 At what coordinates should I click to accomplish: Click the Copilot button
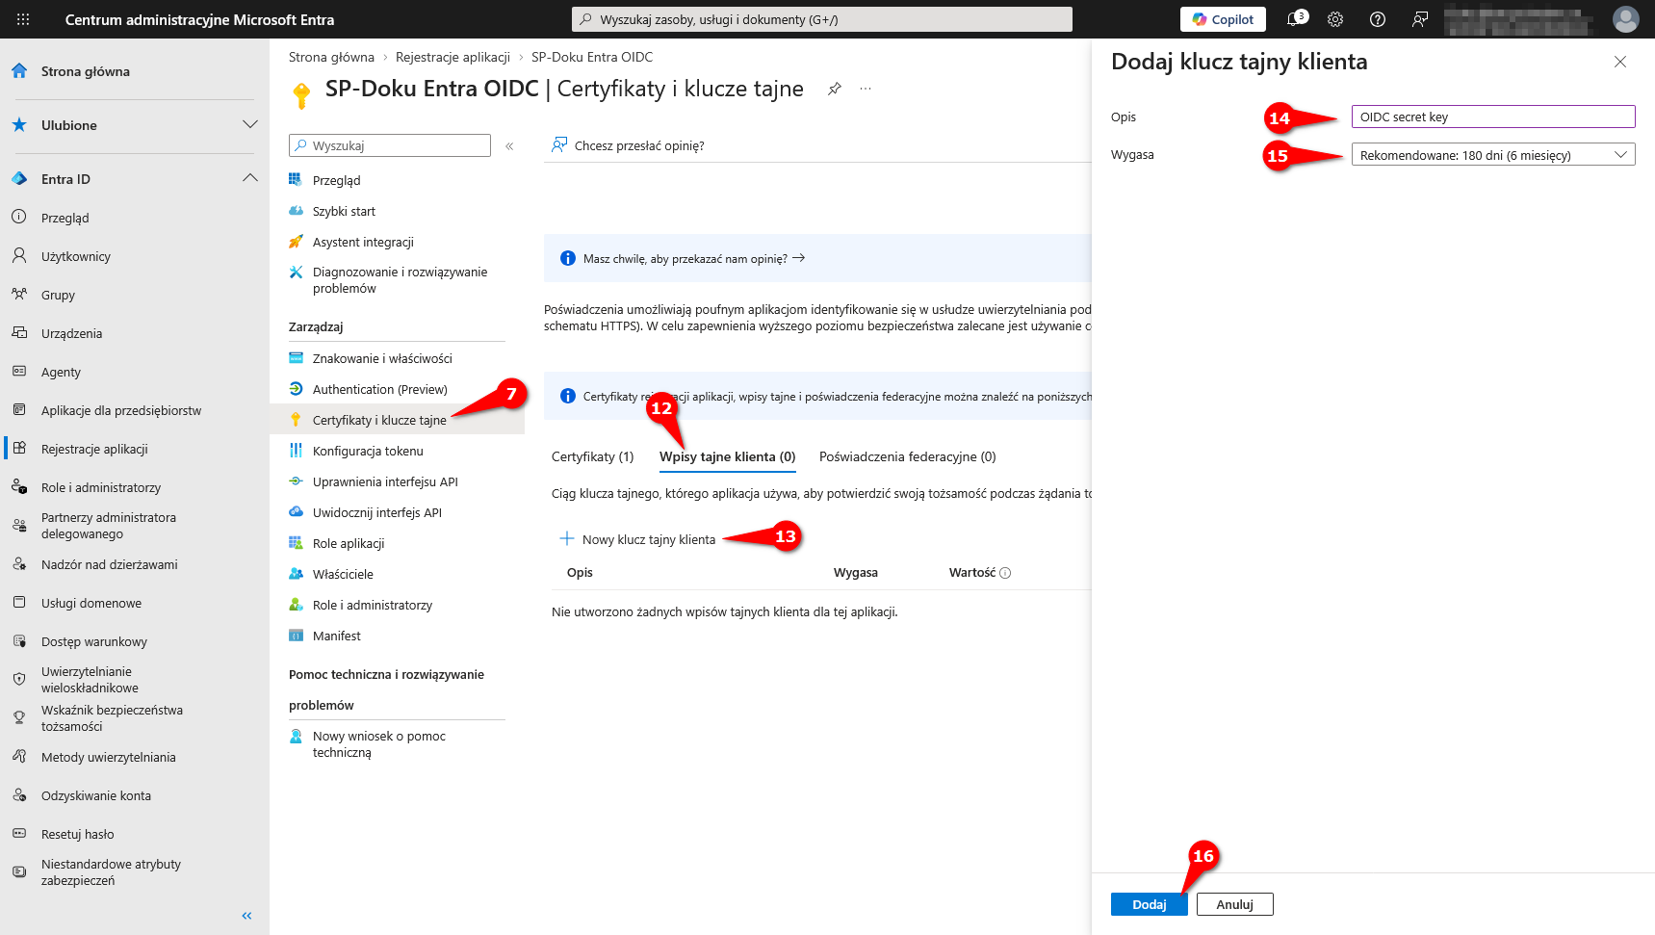(1223, 19)
